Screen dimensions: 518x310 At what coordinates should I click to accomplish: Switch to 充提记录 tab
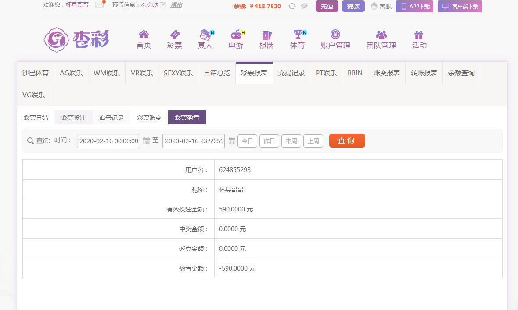click(291, 73)
